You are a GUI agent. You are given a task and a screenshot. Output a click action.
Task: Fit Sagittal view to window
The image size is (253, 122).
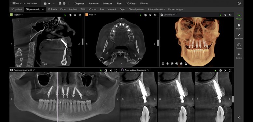click(x=75, y=15)
